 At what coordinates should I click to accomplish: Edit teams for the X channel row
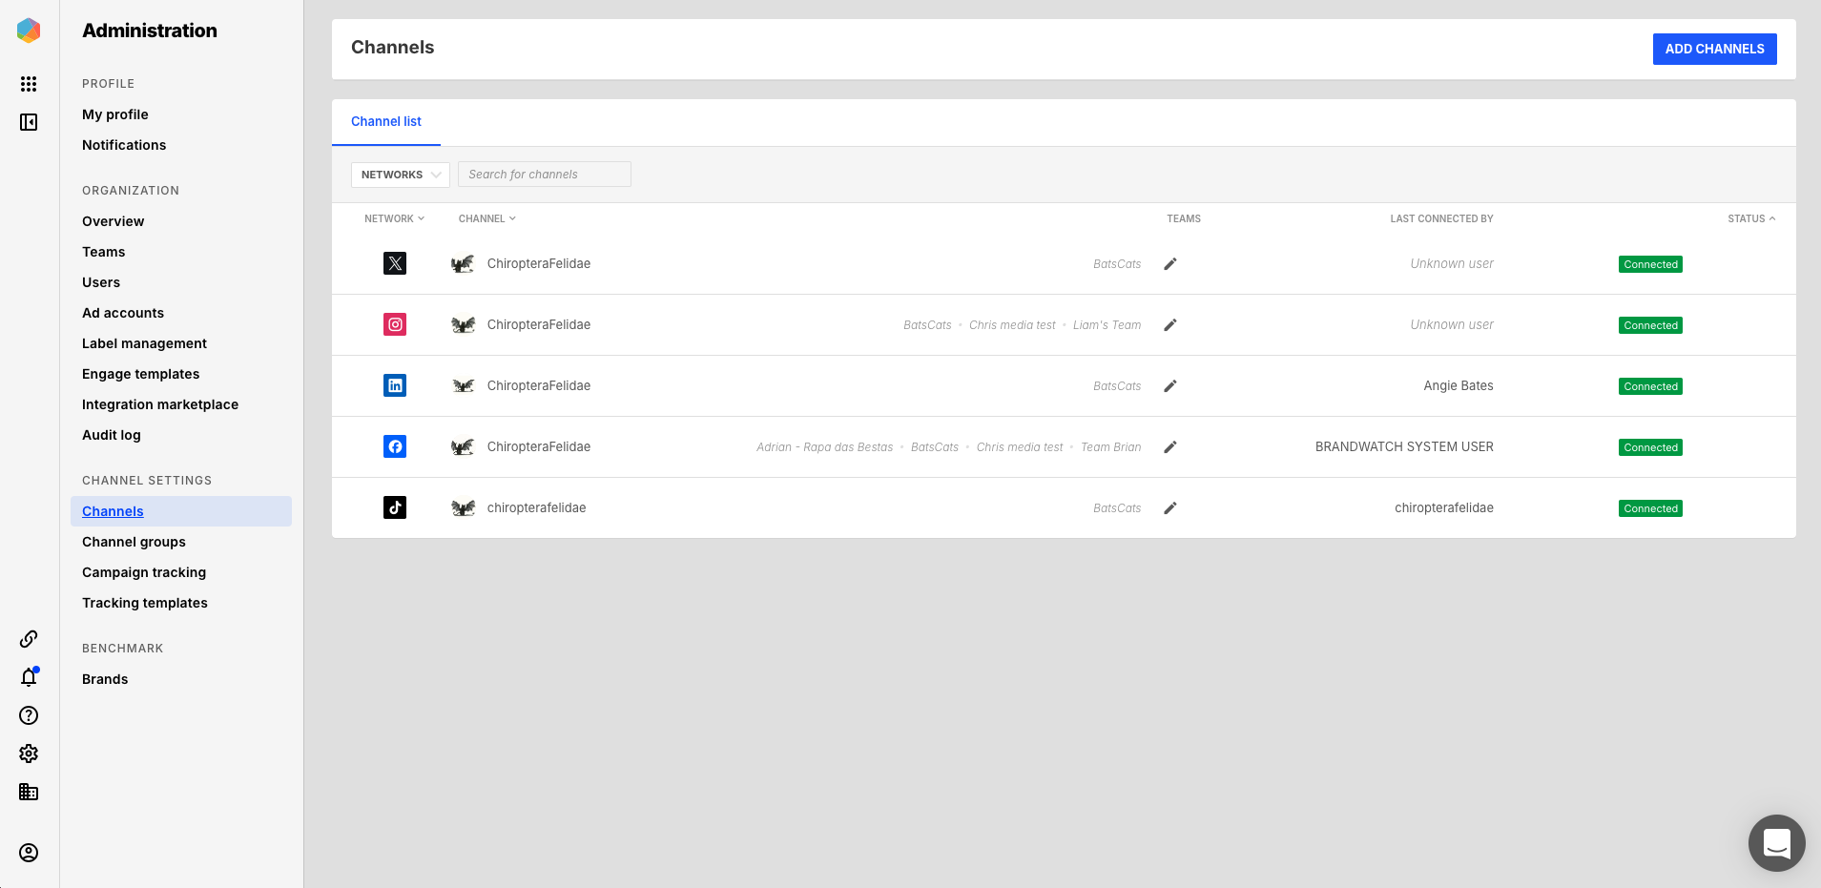pyautogui.click(x=1170, y=264)
